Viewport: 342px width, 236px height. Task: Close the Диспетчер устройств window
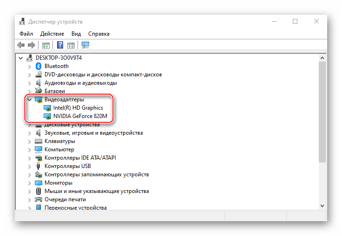pos(316,21)
